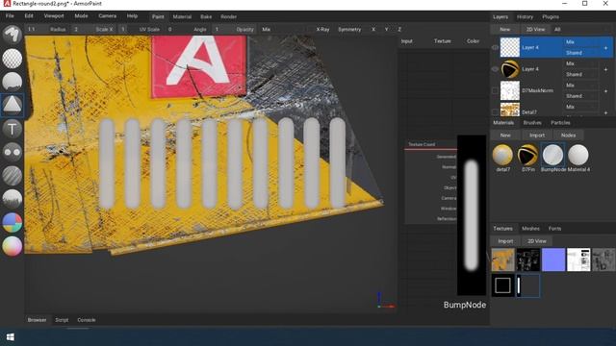The width and height of the screenshot is (616, 346).
Task: Select the BumpNode material sphere
Action: (x=552, y=155)
